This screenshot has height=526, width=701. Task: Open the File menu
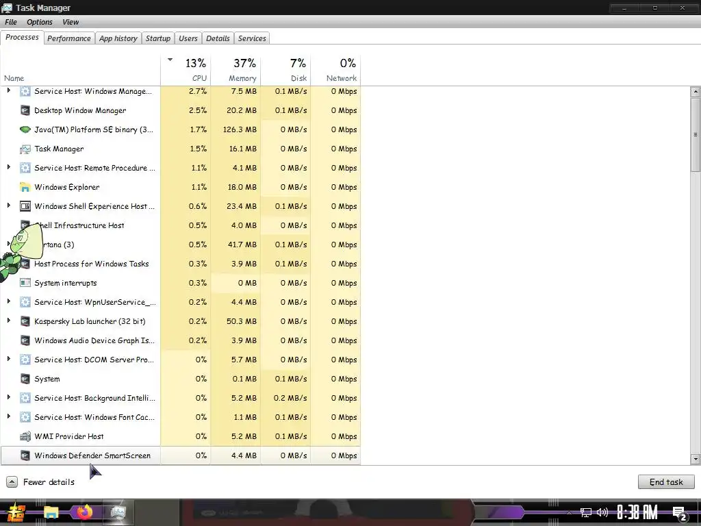pyautogui.click(x=11, y=22)
